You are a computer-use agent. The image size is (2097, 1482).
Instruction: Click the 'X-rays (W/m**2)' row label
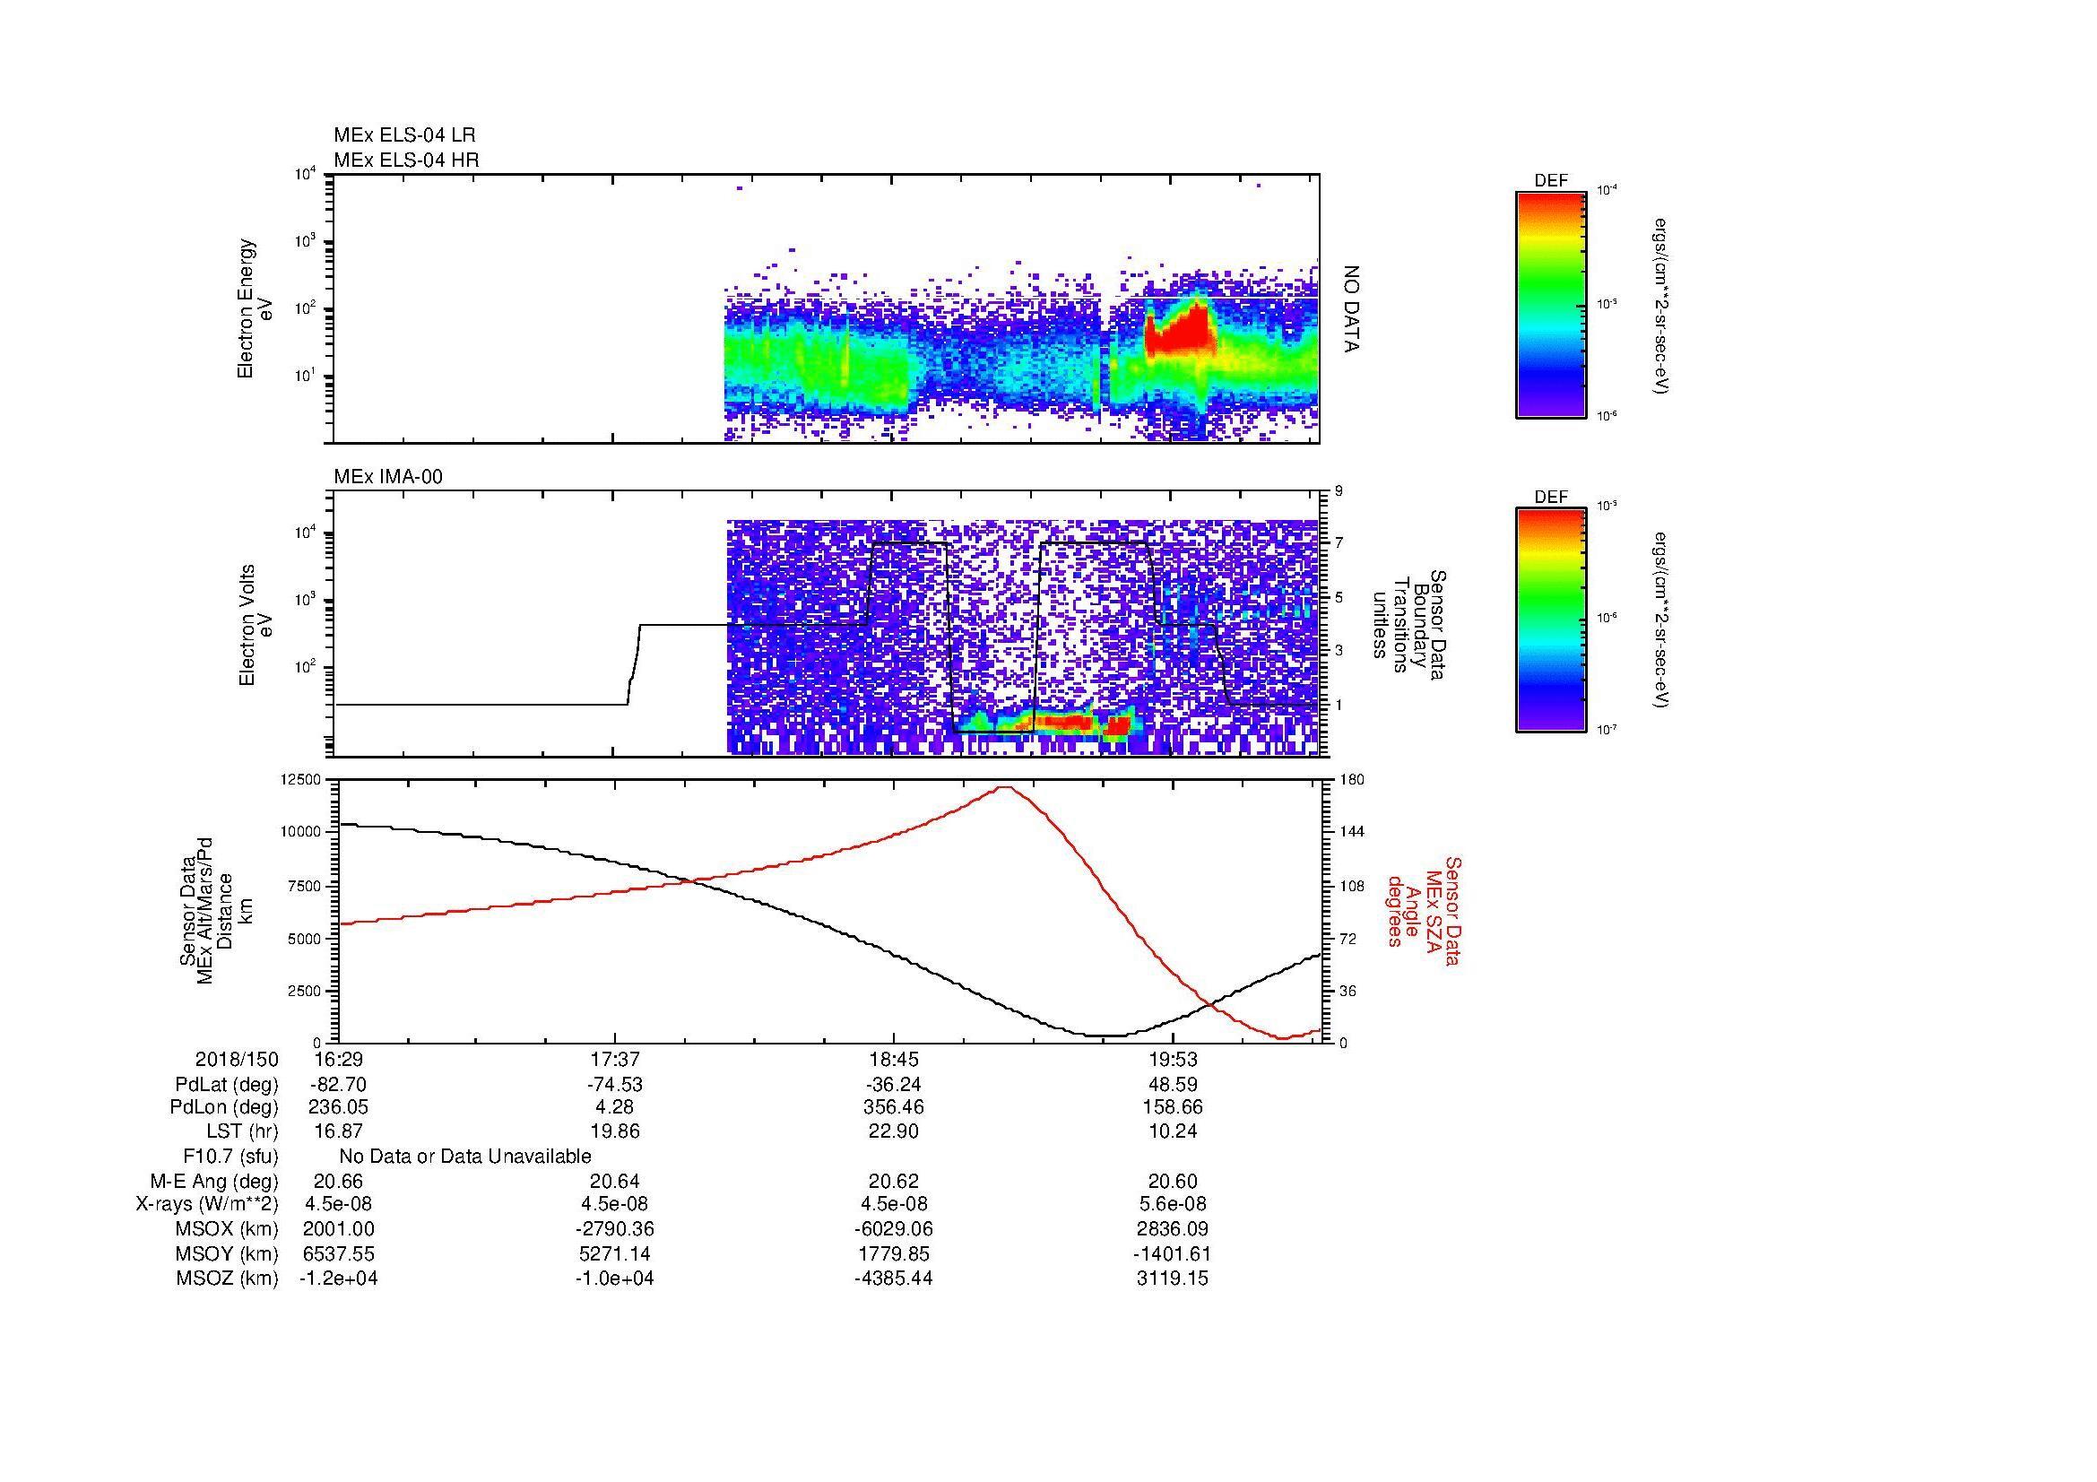coord(207,1204)
